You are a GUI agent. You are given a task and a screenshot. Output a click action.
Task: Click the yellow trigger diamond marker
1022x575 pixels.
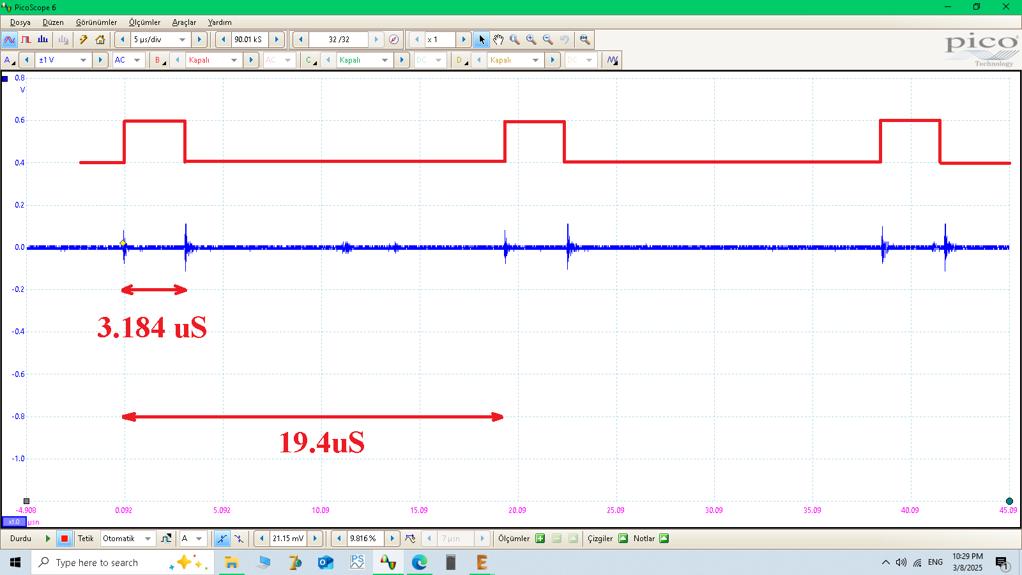click(x=123, y=243)
